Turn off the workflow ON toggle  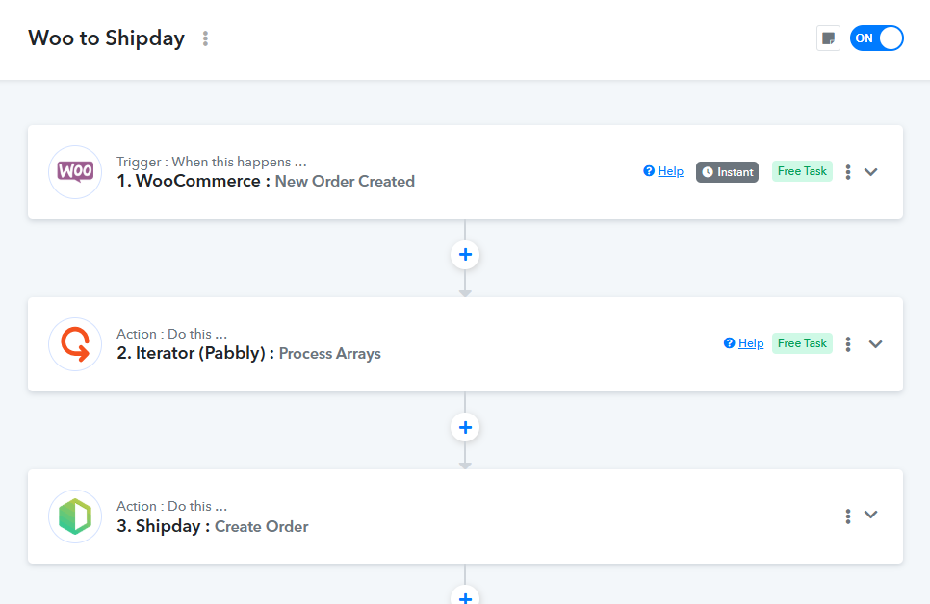(x=876, y=38)
